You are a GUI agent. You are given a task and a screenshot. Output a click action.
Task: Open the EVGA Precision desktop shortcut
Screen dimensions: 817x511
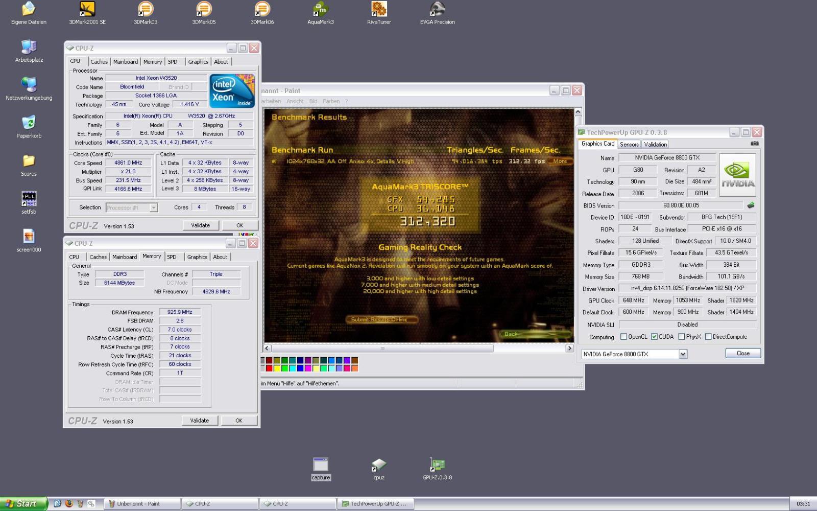point(437,13)
